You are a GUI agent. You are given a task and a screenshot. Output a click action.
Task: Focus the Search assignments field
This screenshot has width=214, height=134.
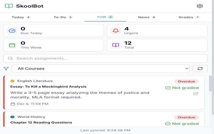tap(105, 58)
